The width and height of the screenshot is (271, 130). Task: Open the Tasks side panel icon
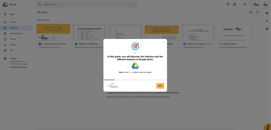[267, 29]
